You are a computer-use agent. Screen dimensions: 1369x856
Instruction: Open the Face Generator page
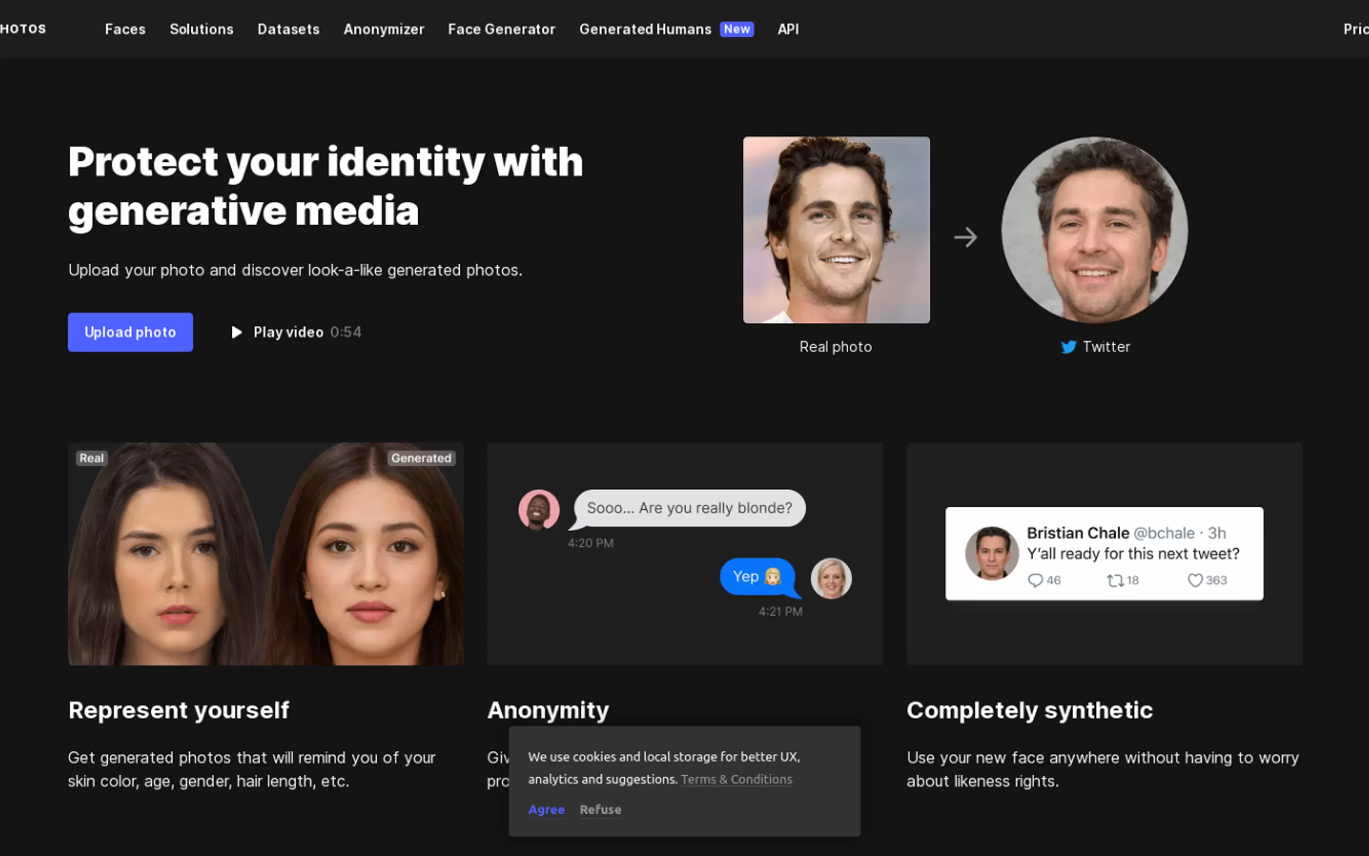[501, 29]
